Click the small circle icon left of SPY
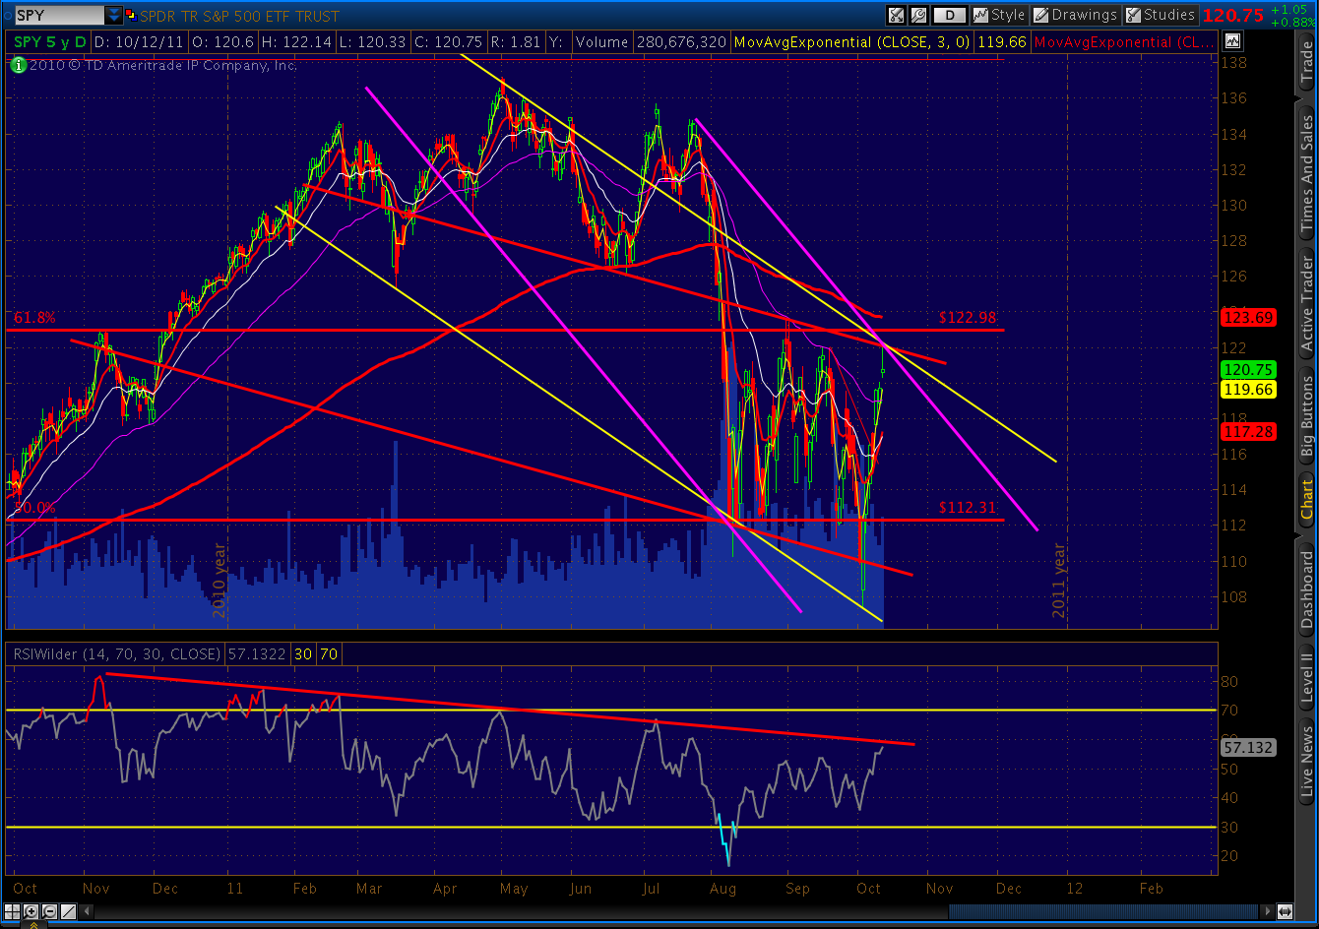Screen dimensions: 1319x929 click(7, 16)
